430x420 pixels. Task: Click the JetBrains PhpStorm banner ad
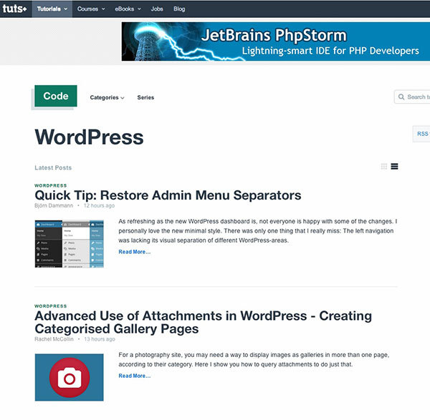(x=275, y=41)
